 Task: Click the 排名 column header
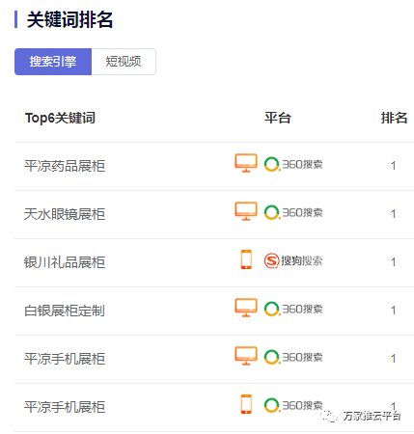pos(394,118)
